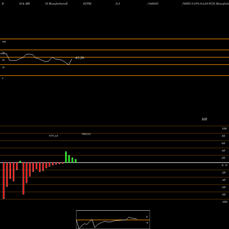Click the 100 label on the RSI scale

(4, 42)
